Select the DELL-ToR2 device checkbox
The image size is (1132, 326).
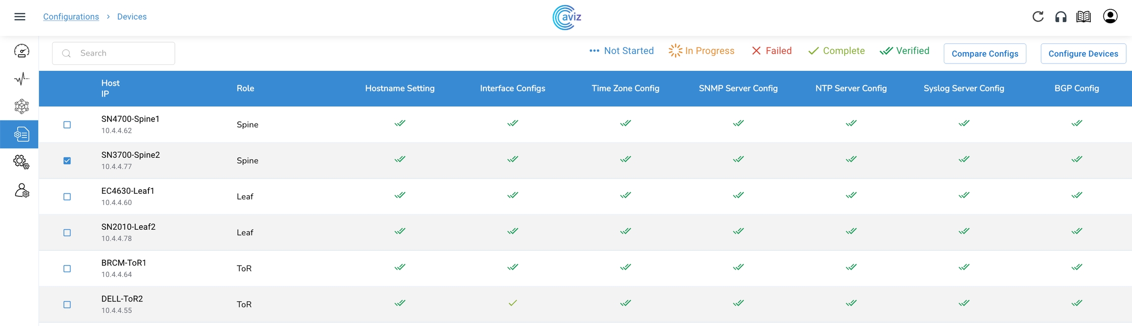[67, 305]
